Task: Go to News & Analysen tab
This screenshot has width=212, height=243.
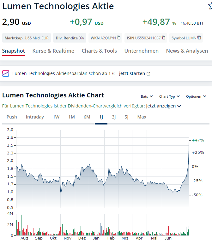Action: (x=187, y=51)
